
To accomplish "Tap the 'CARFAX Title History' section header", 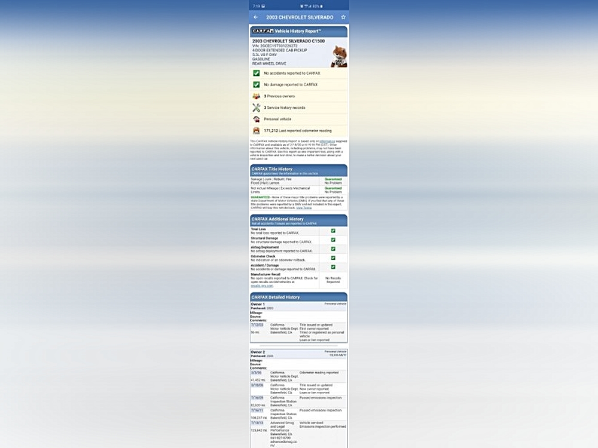I will (x=298, y=170).
